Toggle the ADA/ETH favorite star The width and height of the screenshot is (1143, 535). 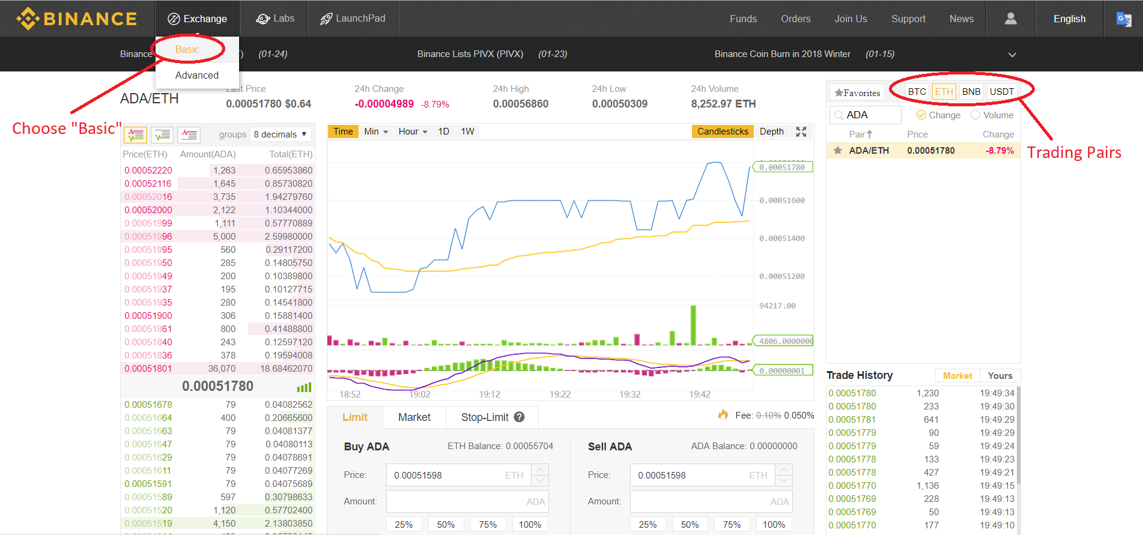[838, 151]
